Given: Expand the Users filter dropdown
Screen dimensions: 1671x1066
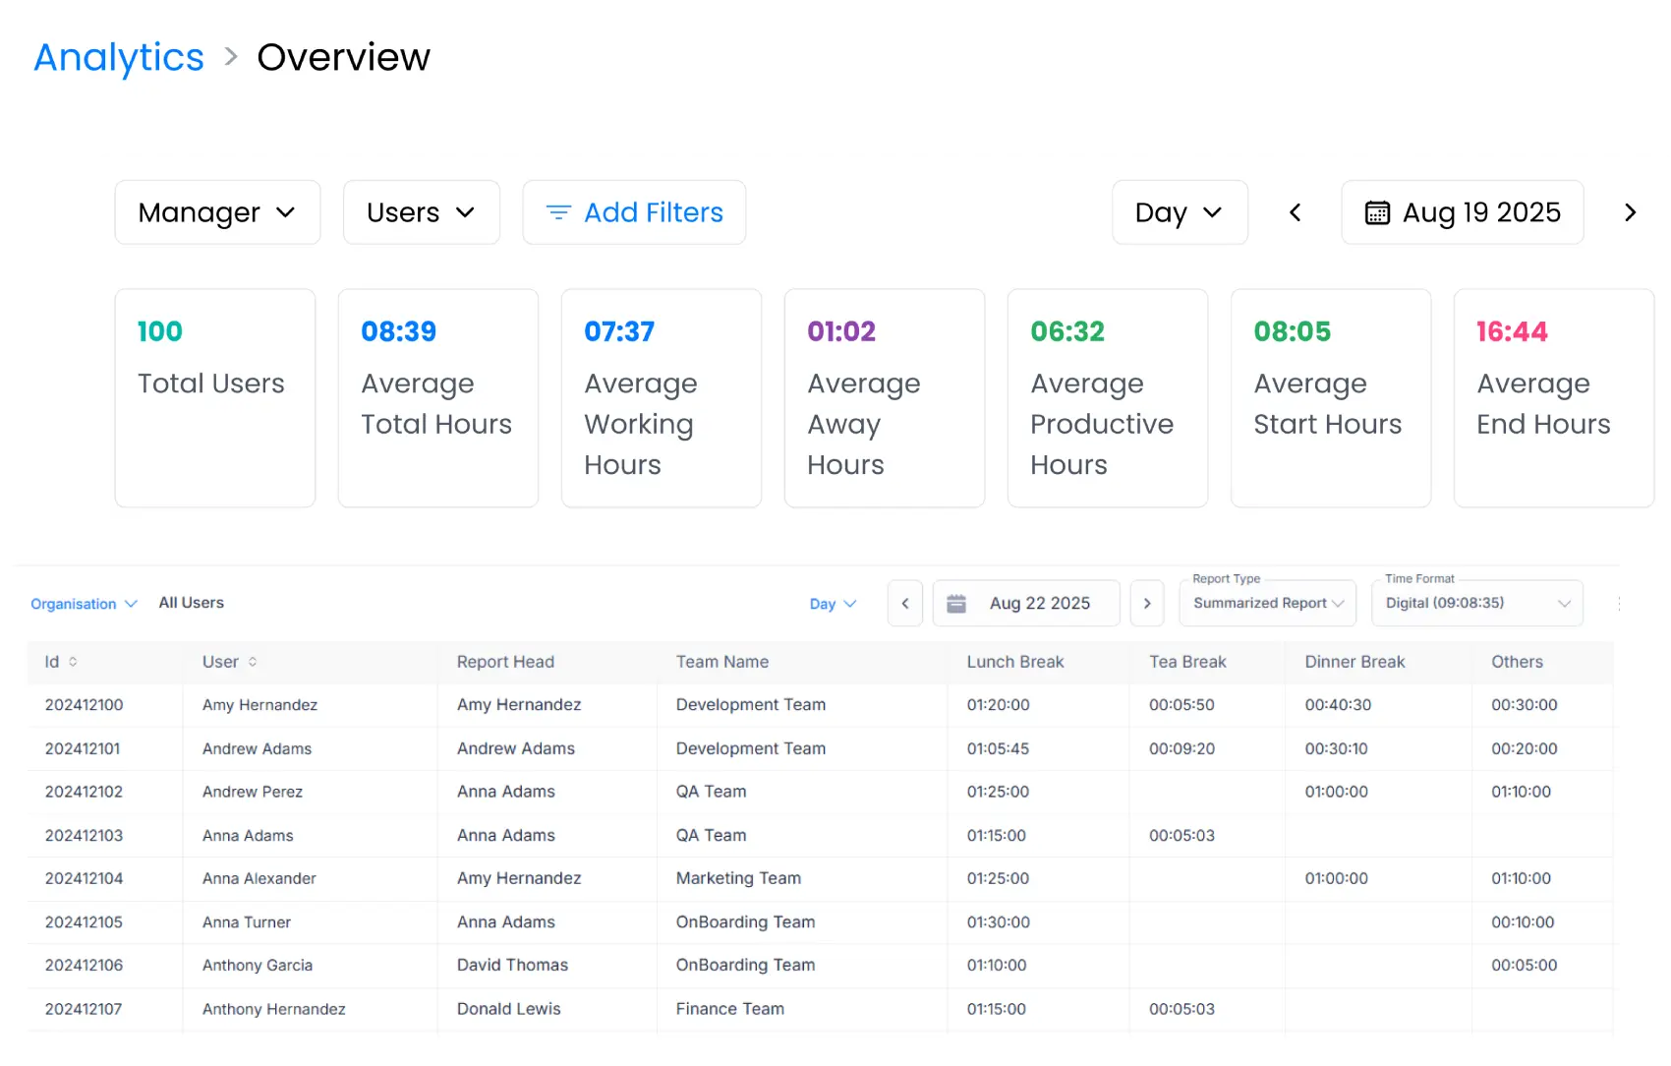Looking at the screenshot, I should 421,211.
